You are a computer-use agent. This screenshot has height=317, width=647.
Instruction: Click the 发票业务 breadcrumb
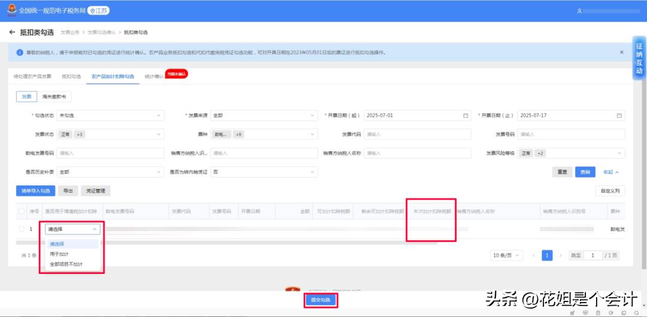tap(69, 32)
